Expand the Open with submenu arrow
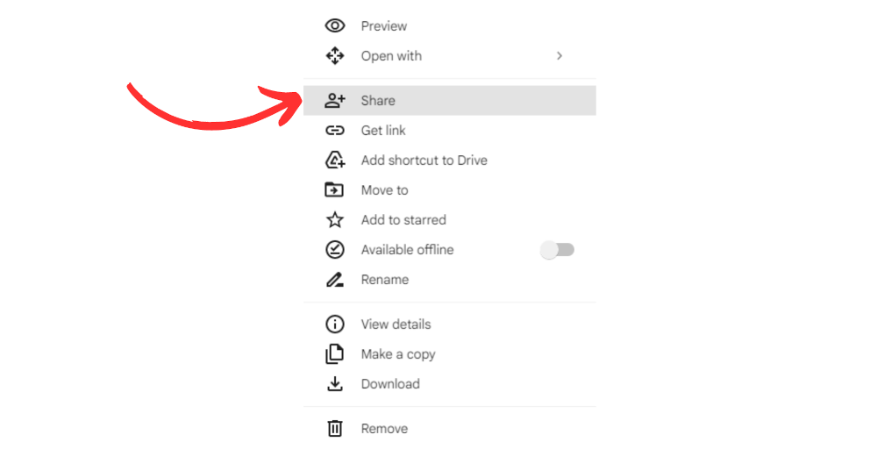 coord(560,56)
